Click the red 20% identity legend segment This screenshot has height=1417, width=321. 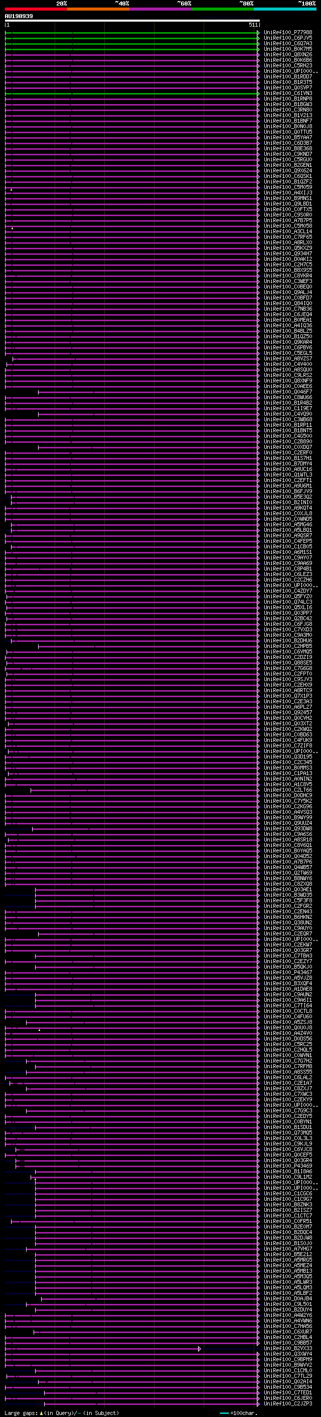coord(36,9)
